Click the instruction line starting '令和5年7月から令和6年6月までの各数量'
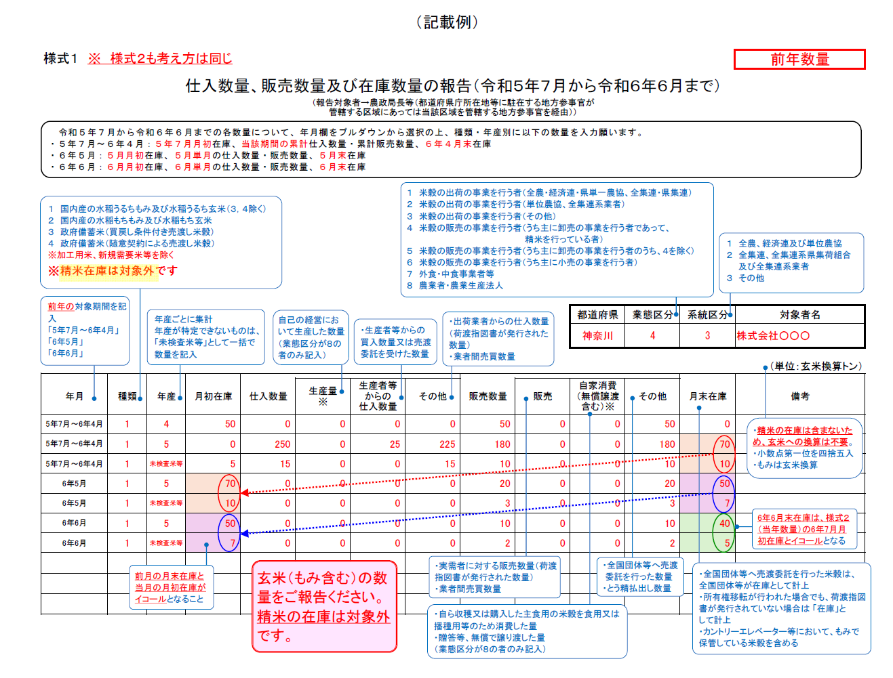 (x=351, y=132)
